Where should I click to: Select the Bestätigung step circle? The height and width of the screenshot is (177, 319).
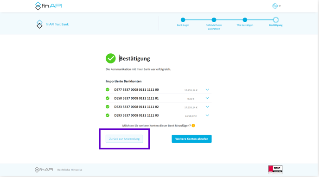tap(276, 20)
